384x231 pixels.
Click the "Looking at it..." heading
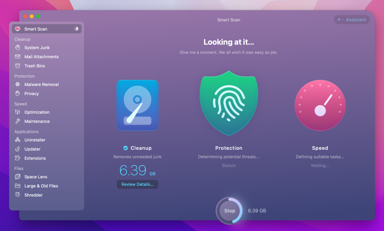coord(229,42)
